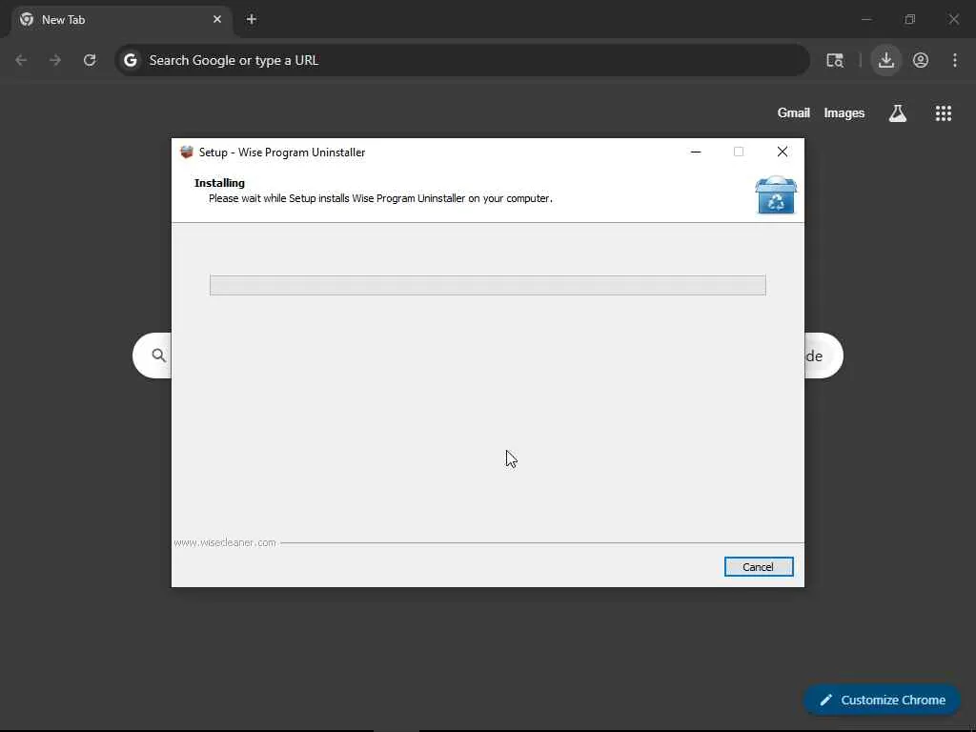This screenshot has height=732, width=976.
Task: Click the Installing heading text
Action: [x=219, y=183]
